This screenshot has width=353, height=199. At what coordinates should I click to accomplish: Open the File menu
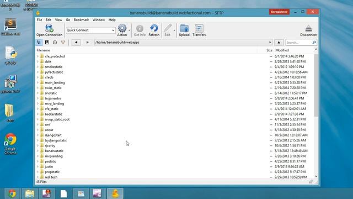pyautogui.click(x=39, y=20)
